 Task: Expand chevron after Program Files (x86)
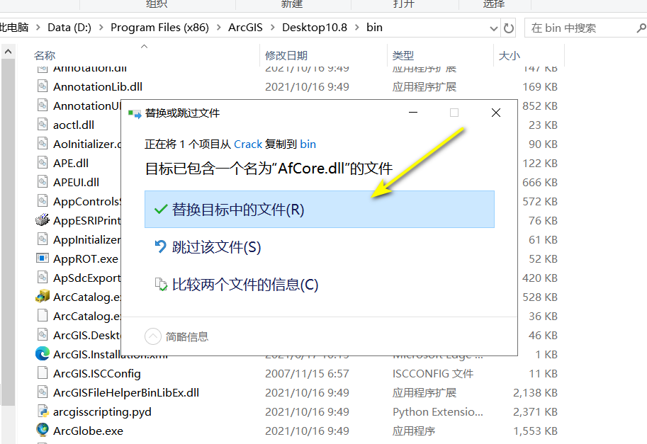[x=219, y=28]
